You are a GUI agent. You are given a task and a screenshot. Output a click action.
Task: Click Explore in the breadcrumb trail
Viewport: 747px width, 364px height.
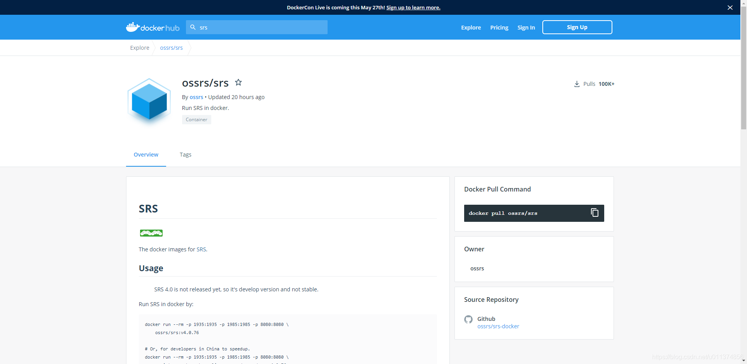click(139, 47)
